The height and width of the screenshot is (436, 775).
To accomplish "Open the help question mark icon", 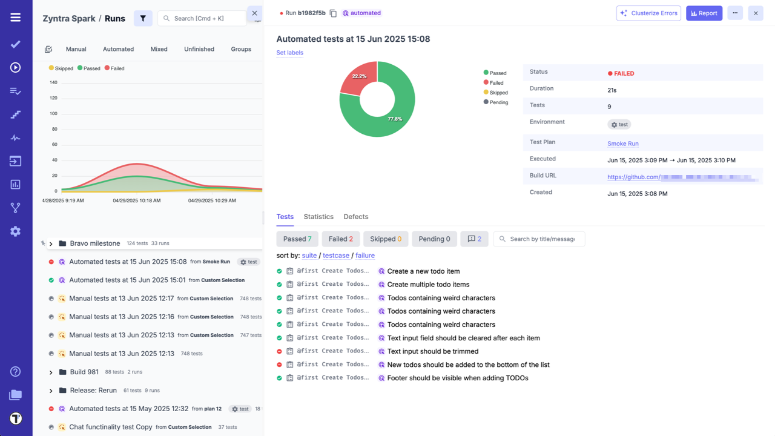I will pos(15,371).
